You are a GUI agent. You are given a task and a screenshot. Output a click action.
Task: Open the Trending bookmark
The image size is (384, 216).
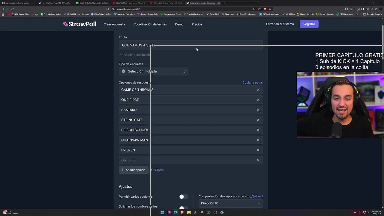tap(83, 14)
